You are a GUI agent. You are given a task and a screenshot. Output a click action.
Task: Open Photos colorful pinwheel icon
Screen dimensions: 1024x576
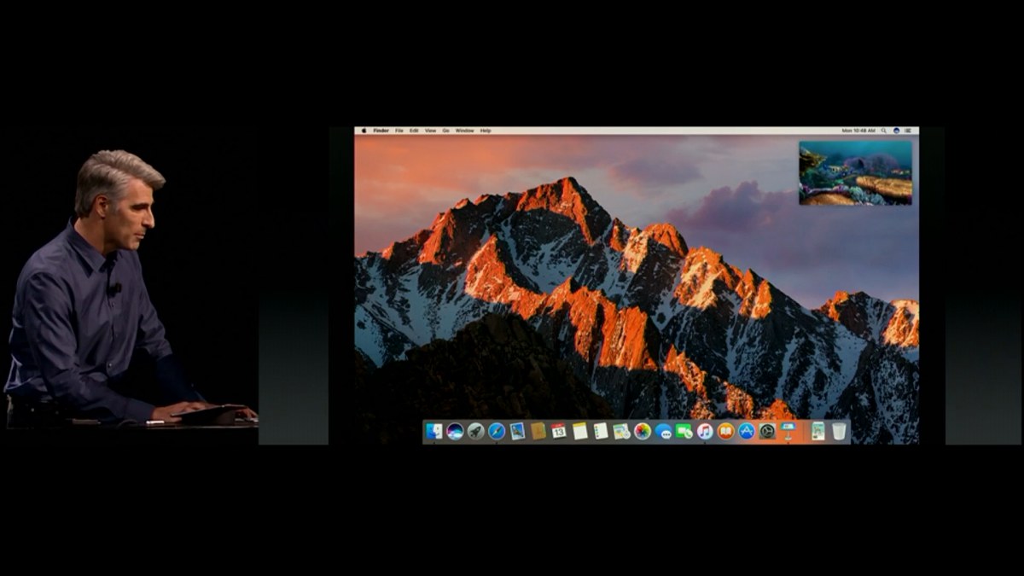pos(643,431)
